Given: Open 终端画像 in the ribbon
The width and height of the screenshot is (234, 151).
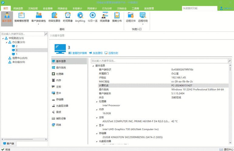Looking at the screenshot, I should click(105, 18).
